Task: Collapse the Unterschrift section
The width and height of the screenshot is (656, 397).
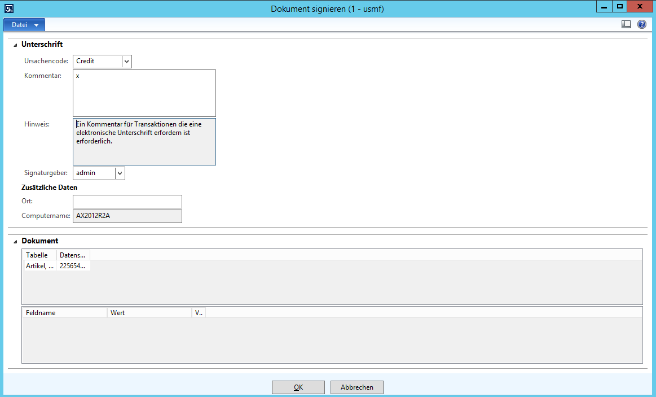Action: pyautogui.click(x=15, y=45)
